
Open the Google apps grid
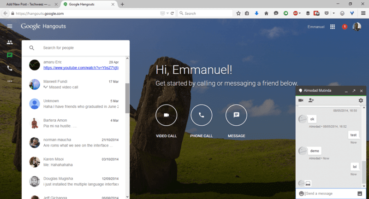pos(333,27)
